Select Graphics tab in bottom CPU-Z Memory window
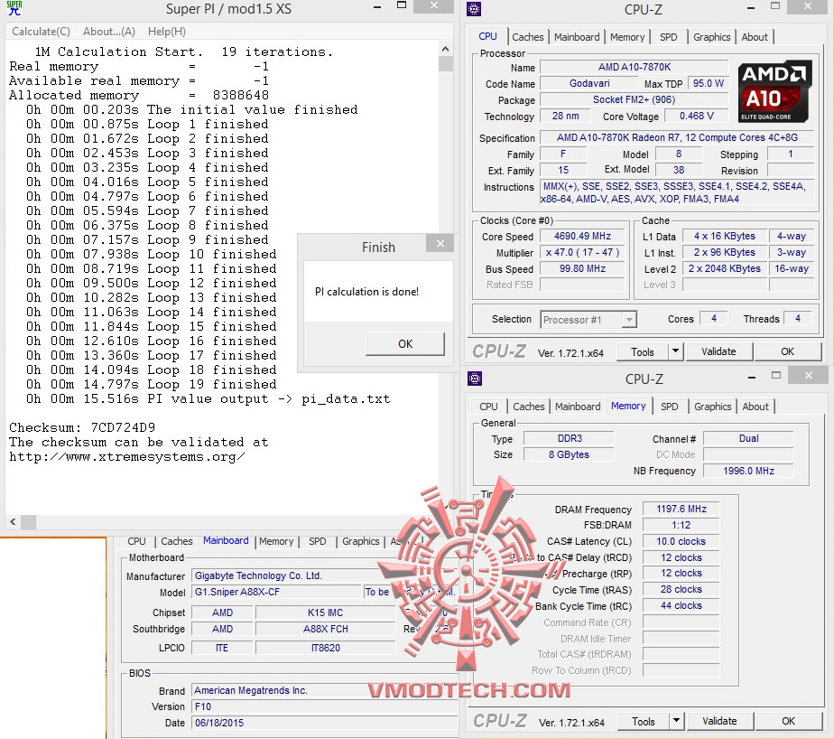Image resolution: width=834 pixels, height=739 pixels. (x=713, y=407)
